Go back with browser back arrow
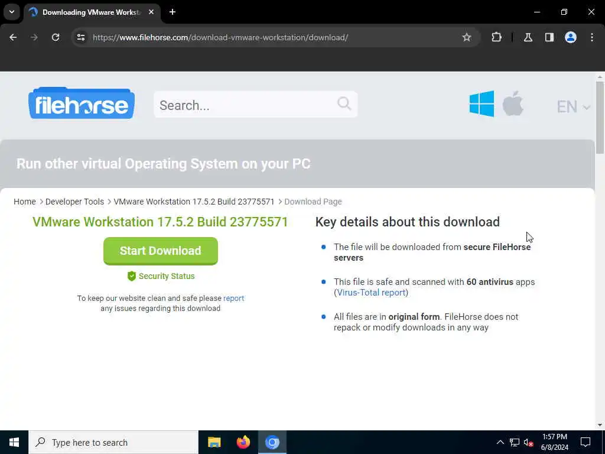This screenshot has height=454, width=605. click(x=13, y=37)
